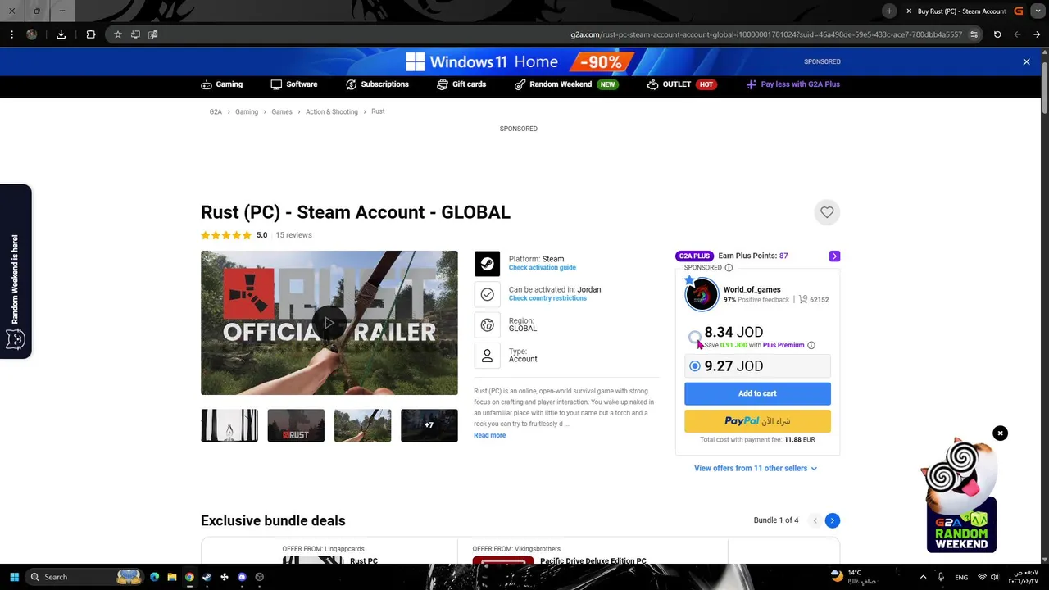Add Rust to wishlist heart icon

[827, 212]
